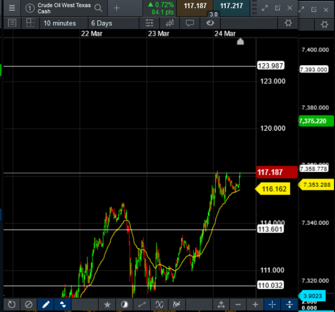Viewport: 335px width, 312px height.
Task: Pop out the right chart window
Action: coord(314,10)
